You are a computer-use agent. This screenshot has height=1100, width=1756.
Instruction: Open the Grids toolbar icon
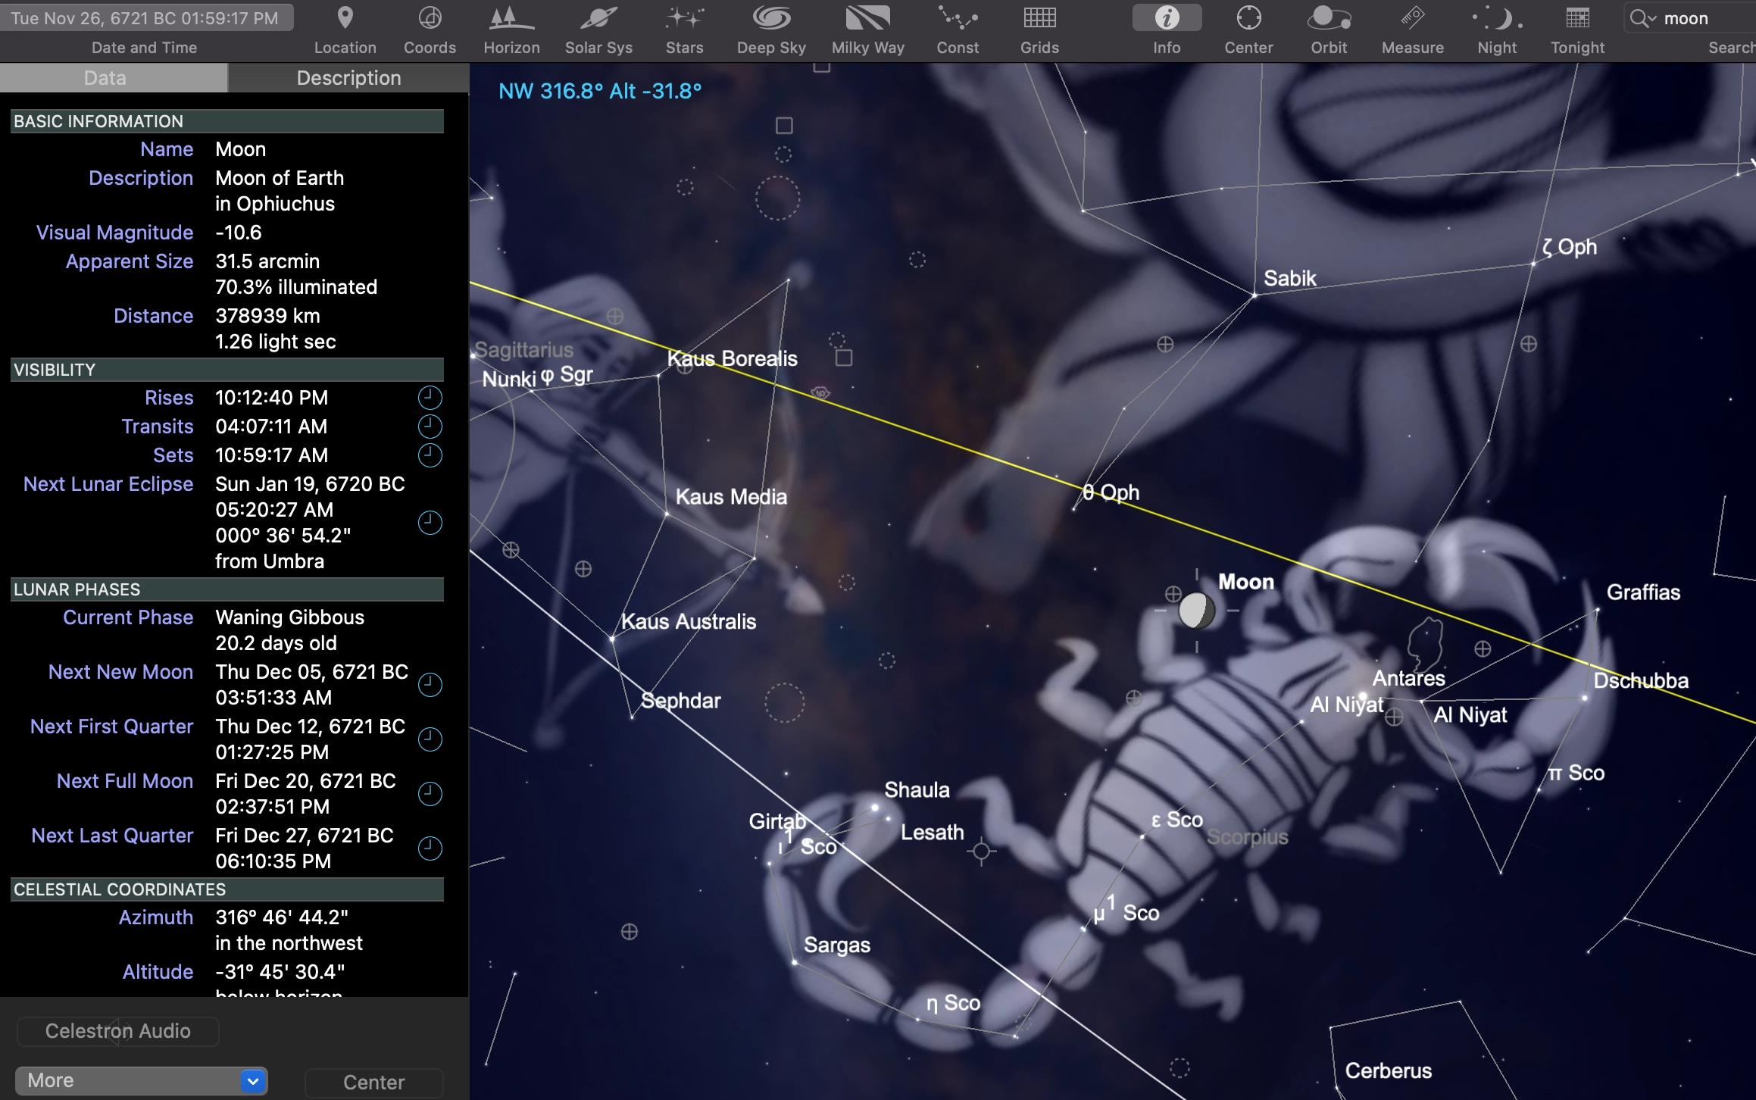tap(1039, 19)
